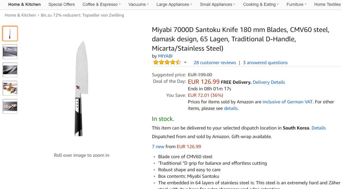Click the Zwilling Topseller breadcrumb link
The image size is (342, 189).
[82, 15]
